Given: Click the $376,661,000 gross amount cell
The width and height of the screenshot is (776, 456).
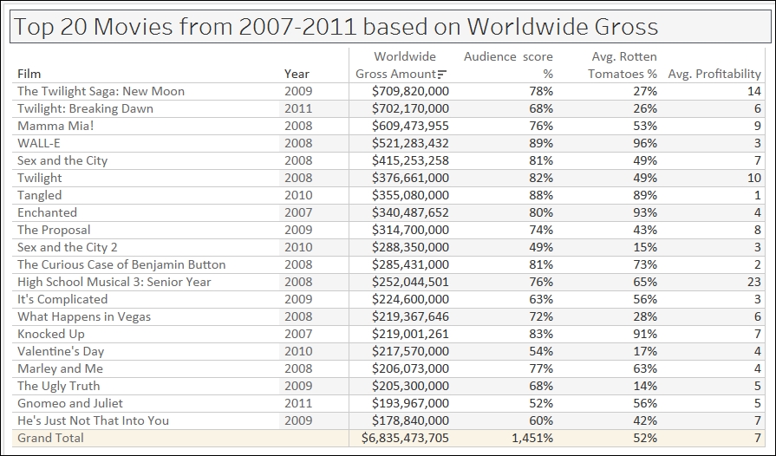Looking at the screenshot, I should tap(410, 178).
